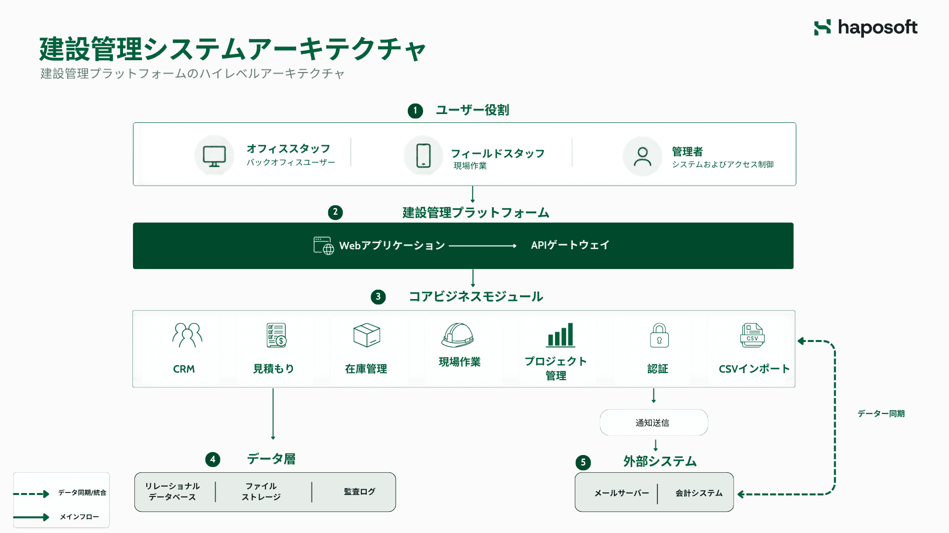Click the 見積もり checklist dollar icon
The height and width of the screenshot is (533, 949).
click(277, 335)
